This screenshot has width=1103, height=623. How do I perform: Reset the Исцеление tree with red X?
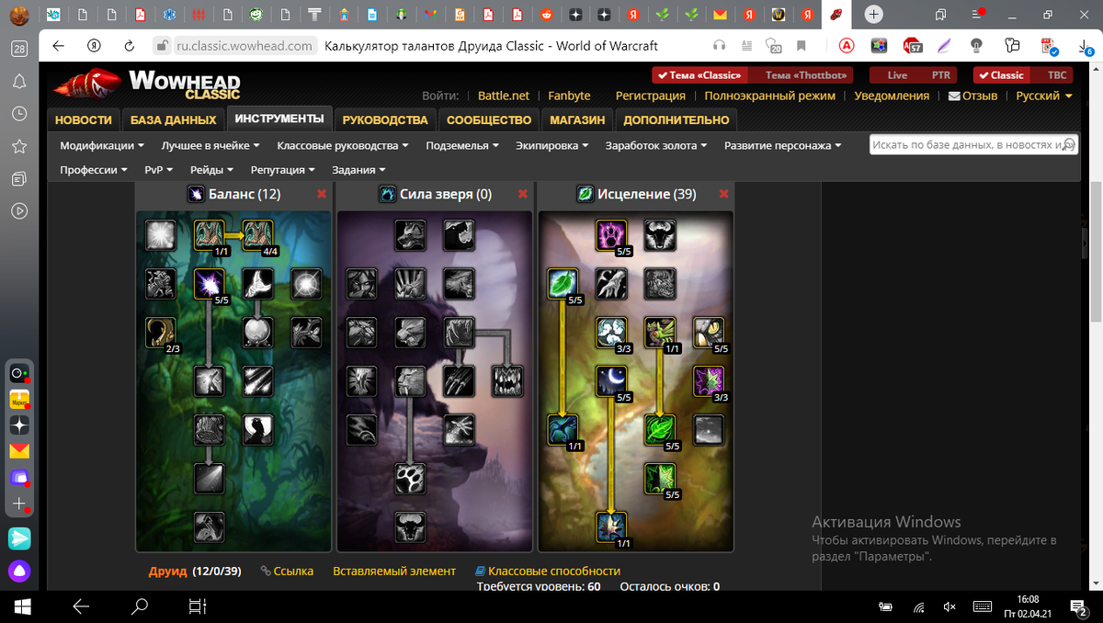[723, 194]
